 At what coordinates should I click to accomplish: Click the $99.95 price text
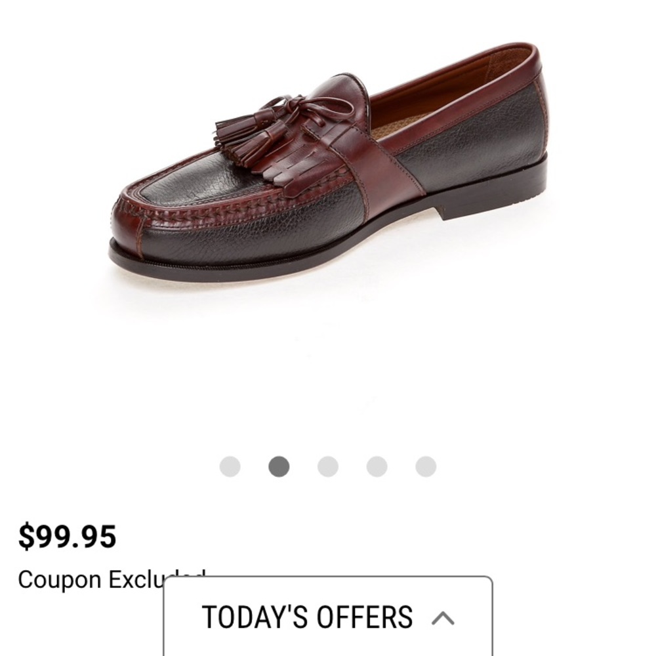[68, 535]
